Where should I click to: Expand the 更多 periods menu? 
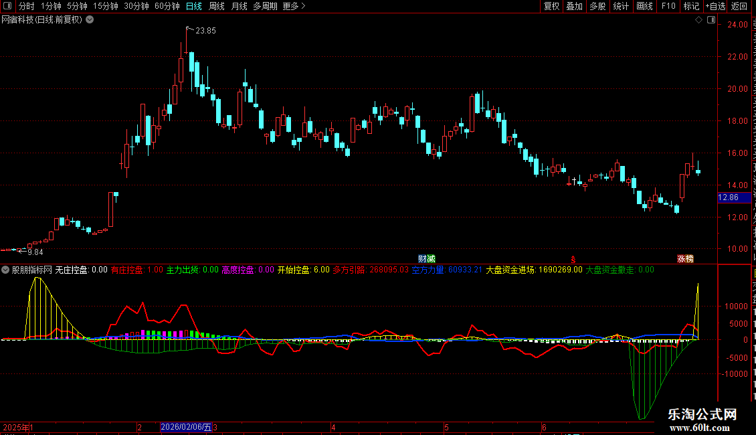click(x=294, y=6)
